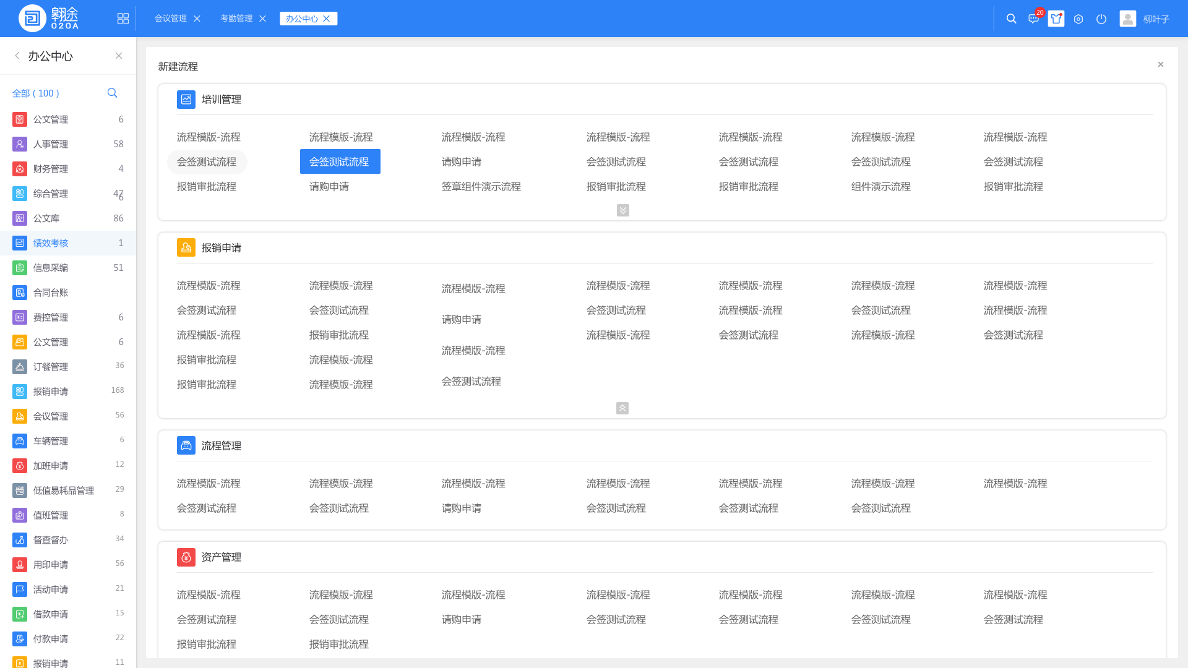This screenshot has width=1188, height=668.
Task: Expand the 培训管理 section with down chevron
Action: 623,210
